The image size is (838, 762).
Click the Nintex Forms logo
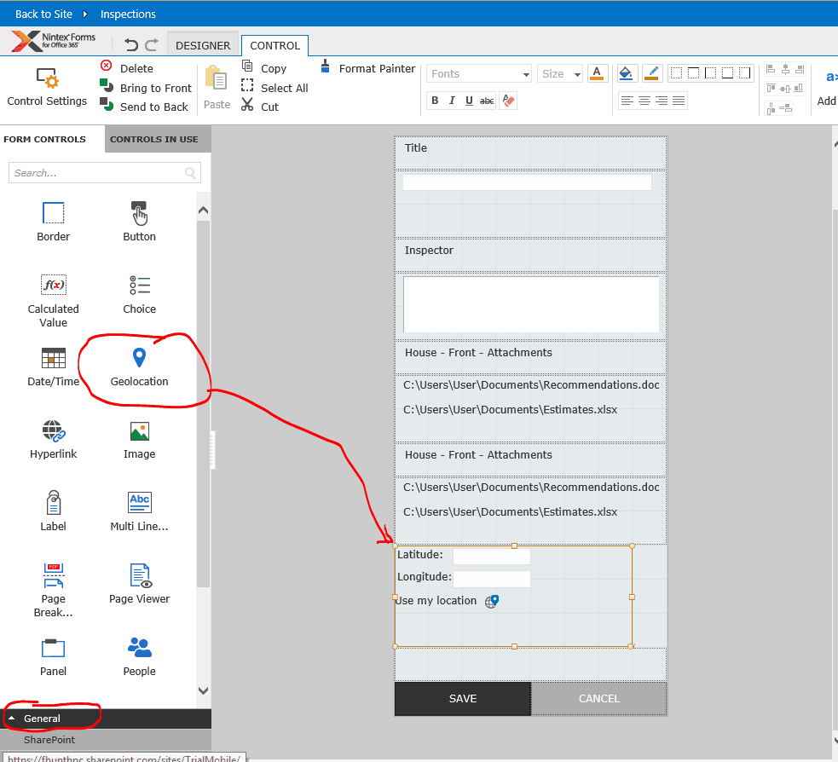(54, 41)
